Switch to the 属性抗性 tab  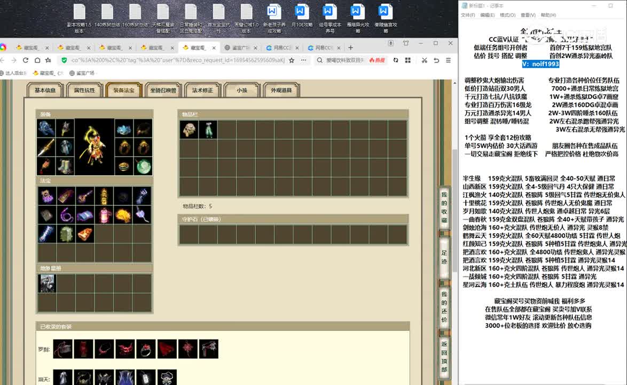[84, 90]
